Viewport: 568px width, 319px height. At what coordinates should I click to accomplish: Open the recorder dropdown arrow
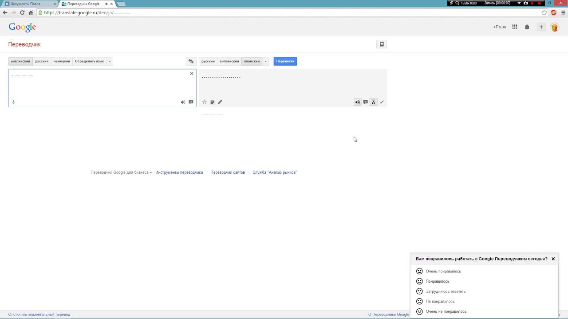pos(519,3)
